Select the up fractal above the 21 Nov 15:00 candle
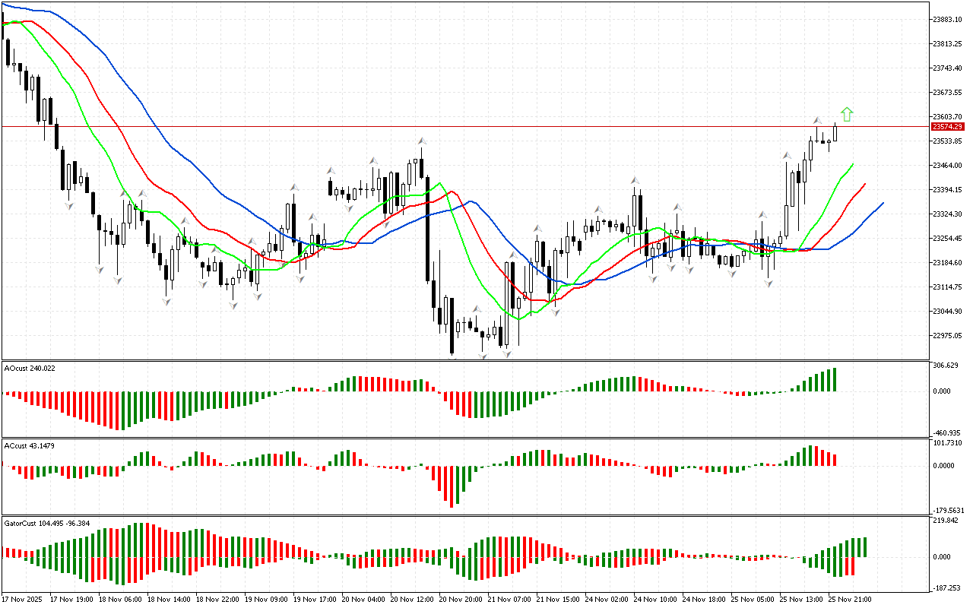 (538, 227)
